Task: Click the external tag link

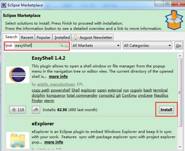Action: 115,90
